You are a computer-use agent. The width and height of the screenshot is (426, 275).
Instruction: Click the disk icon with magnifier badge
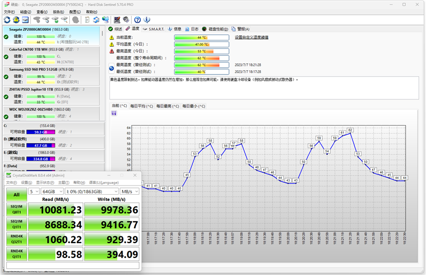click(x=64, y=20)
